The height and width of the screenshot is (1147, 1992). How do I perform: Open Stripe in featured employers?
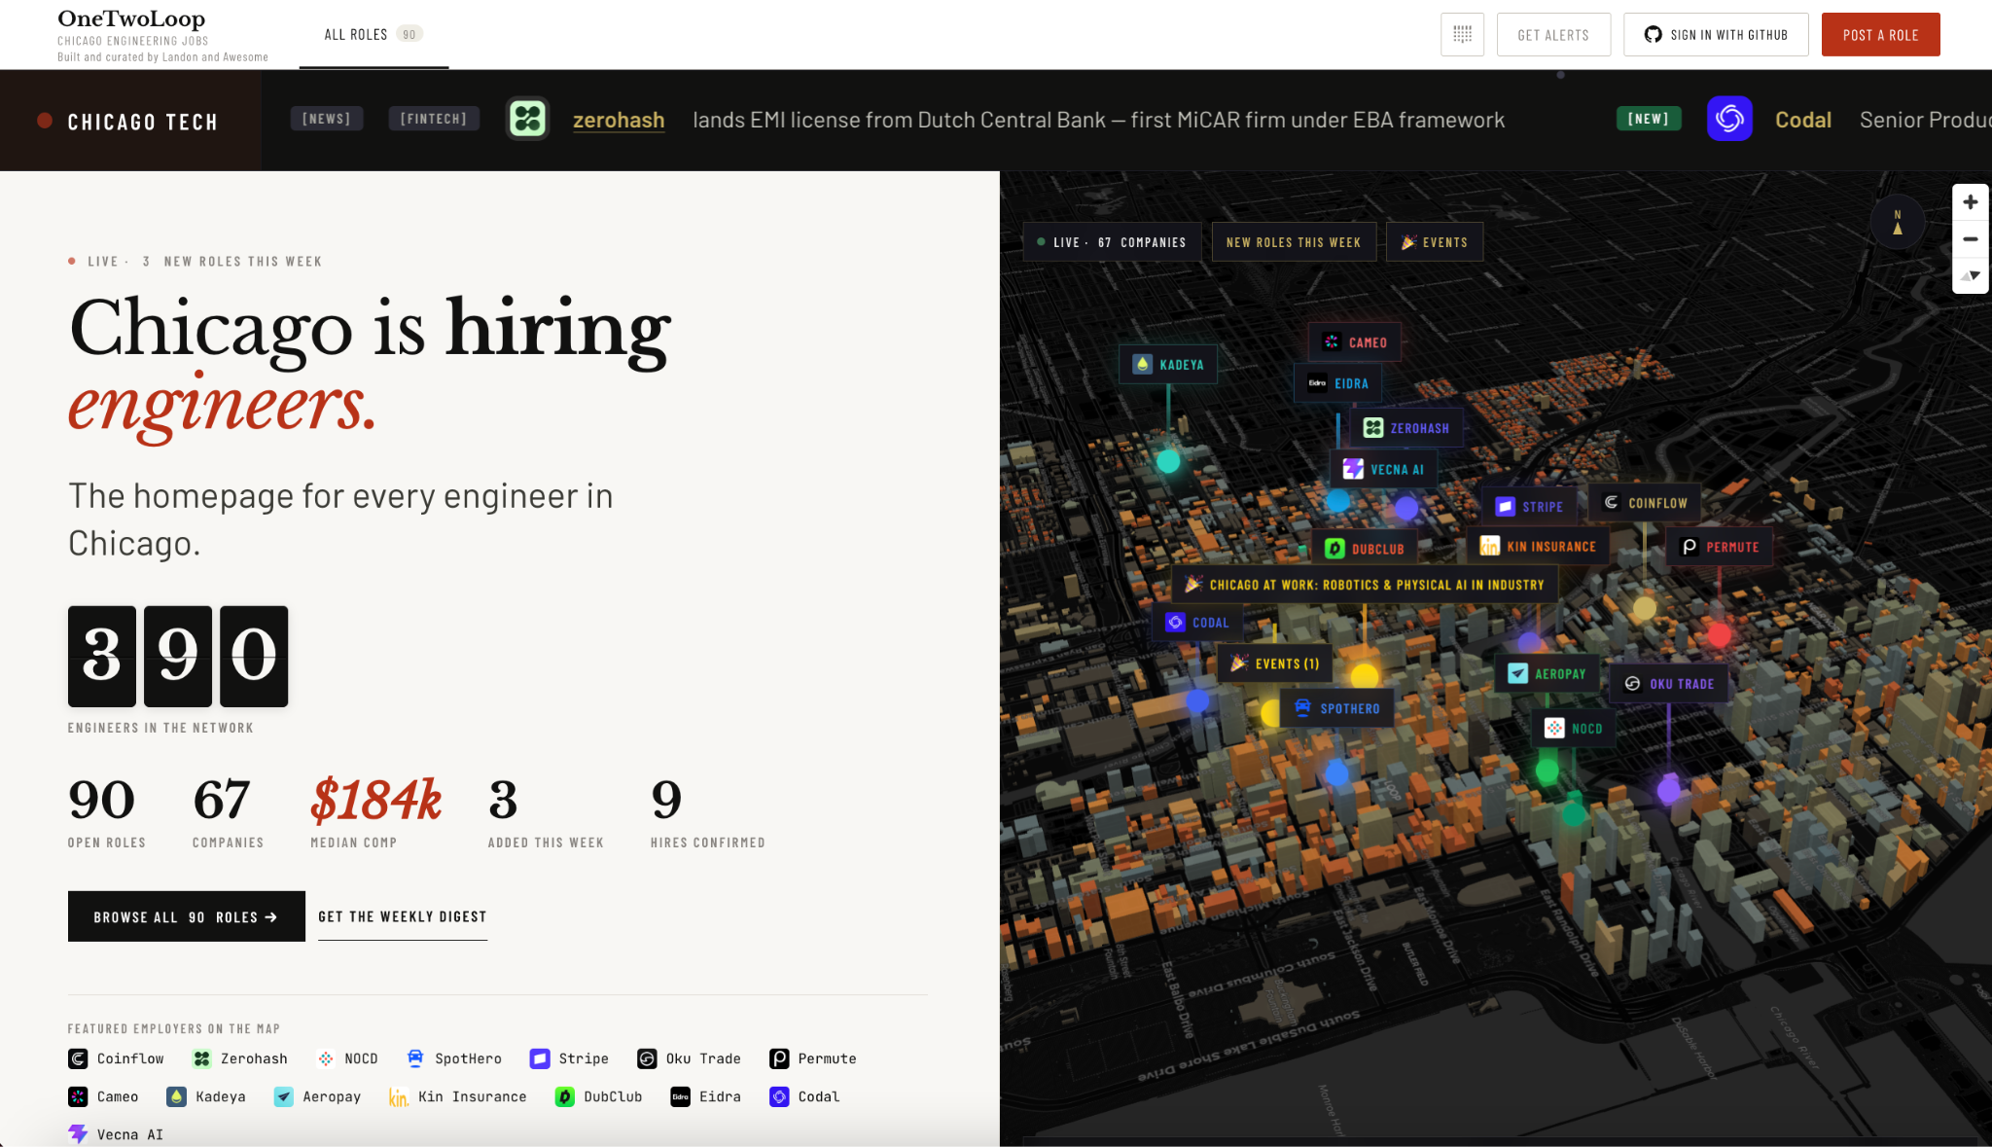(x=569, y=1058)
